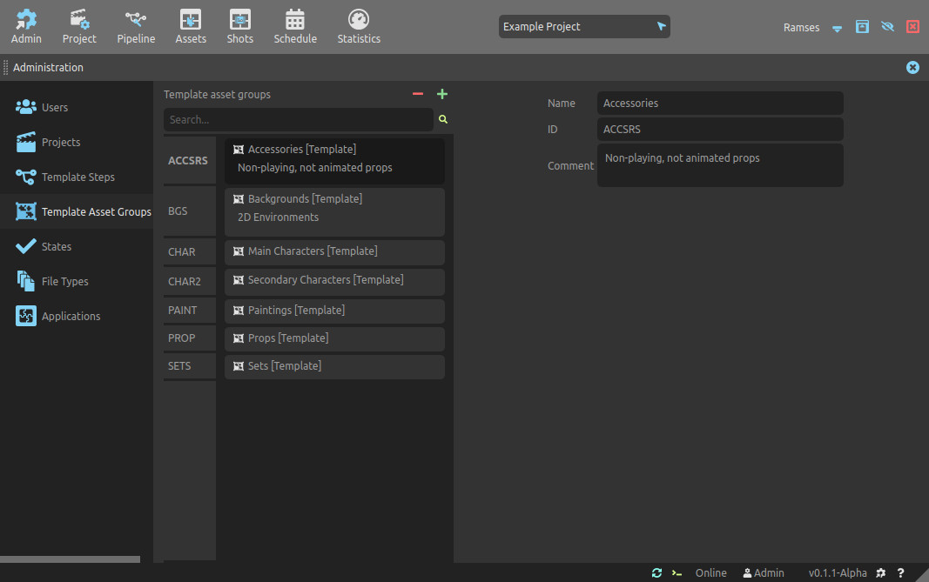Image resolution: width=929 pixels, height=582 pixels.
Task: Select the Paintings [Template] card
Action: (x=334, y=311)
